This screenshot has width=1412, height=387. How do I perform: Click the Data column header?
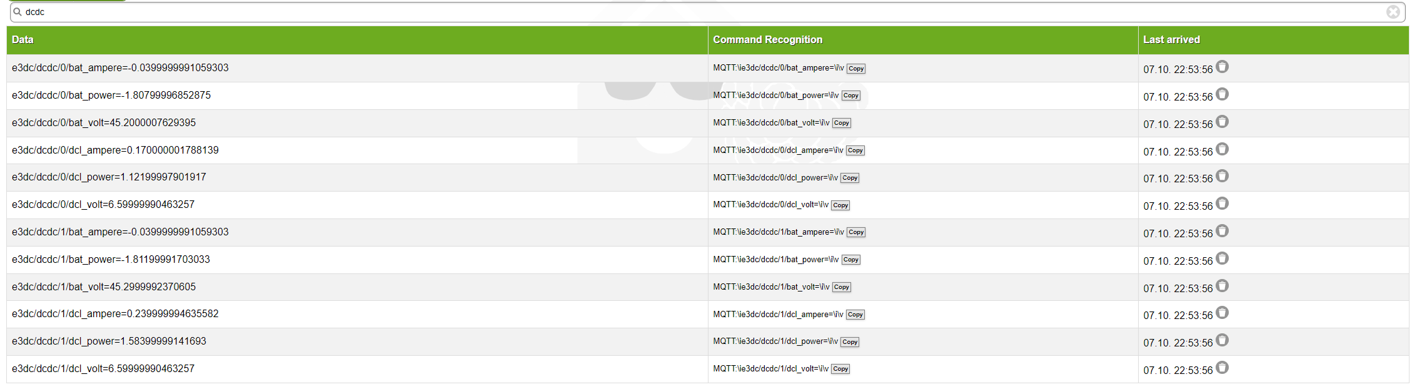(x=23, y=40)
